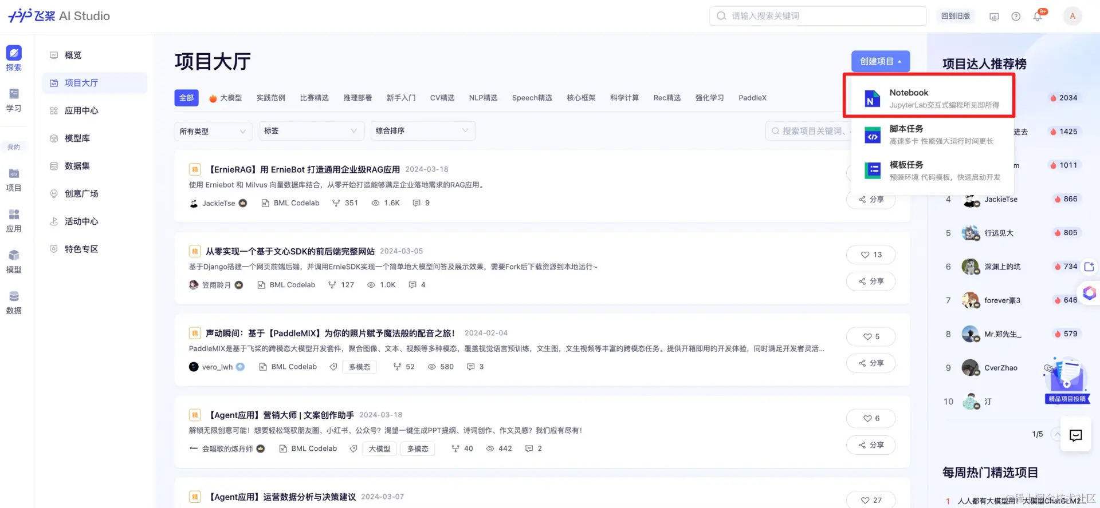Screen dimensions: 1100x508
Task: Click the 模板任务 template icon
Action: (873, 170)
